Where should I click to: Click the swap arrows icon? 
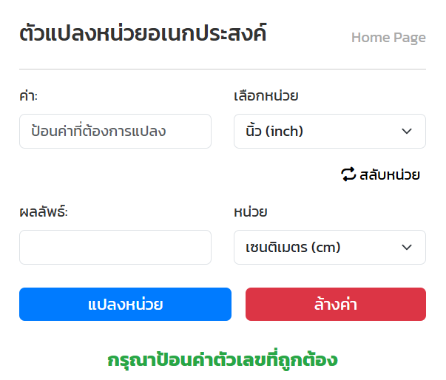coord(348,174)
